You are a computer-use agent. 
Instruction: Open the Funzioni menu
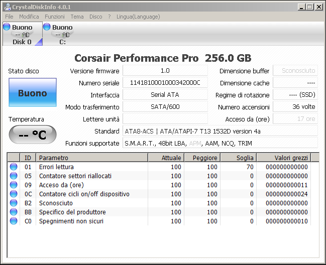[x=55, y=17]
